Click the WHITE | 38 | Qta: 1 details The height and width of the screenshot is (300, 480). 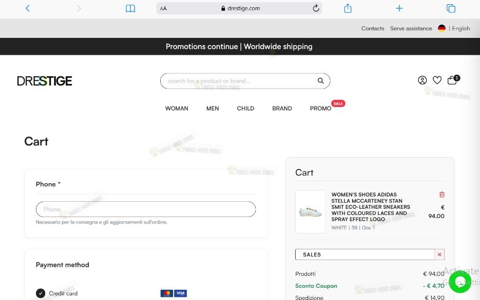click(x=353, y=228)
